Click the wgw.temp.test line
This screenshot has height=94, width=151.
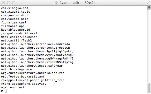tap(13, 87)
